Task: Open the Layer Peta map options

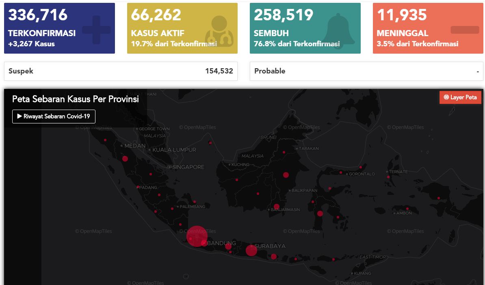Action: (x=460, y=97)
